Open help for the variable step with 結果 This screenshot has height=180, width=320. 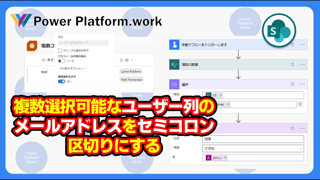[x=292, y=128]
